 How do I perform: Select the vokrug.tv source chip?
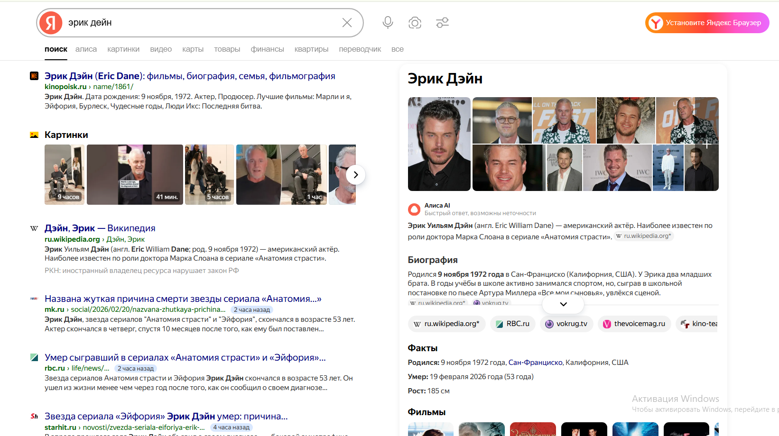coord(566,324)
